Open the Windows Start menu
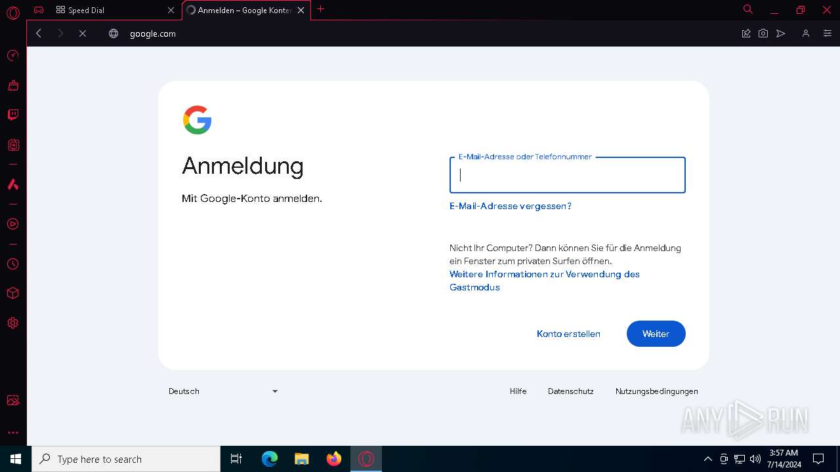Image resolution: width=840 pixels, height=472 pixels. tap(16, 459)
